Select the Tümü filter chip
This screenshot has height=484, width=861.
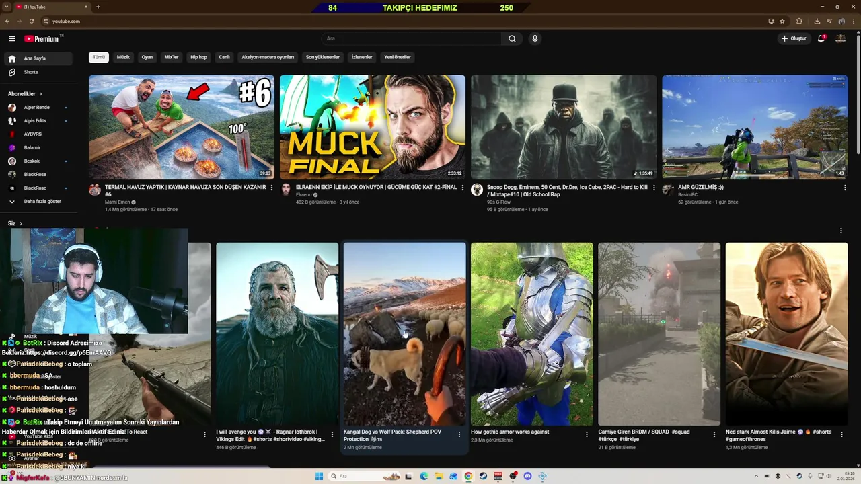pyautogui.click(x=99, y=57)
